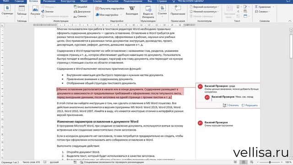Open the Ссылки links button
293x165 pixels.
[162, 11]
